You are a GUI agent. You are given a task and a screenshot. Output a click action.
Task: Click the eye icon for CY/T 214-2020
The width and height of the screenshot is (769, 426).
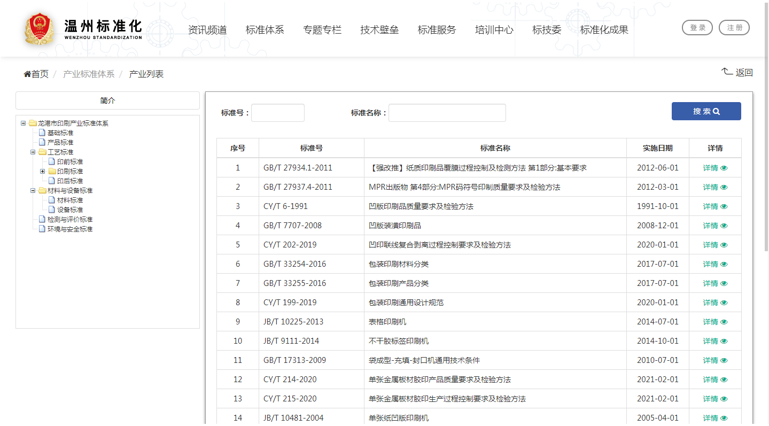pos(724,379)
